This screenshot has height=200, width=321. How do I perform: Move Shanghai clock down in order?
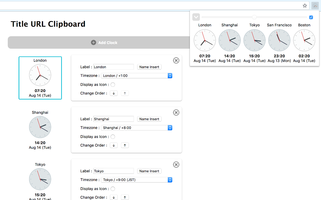coord(114,145)
